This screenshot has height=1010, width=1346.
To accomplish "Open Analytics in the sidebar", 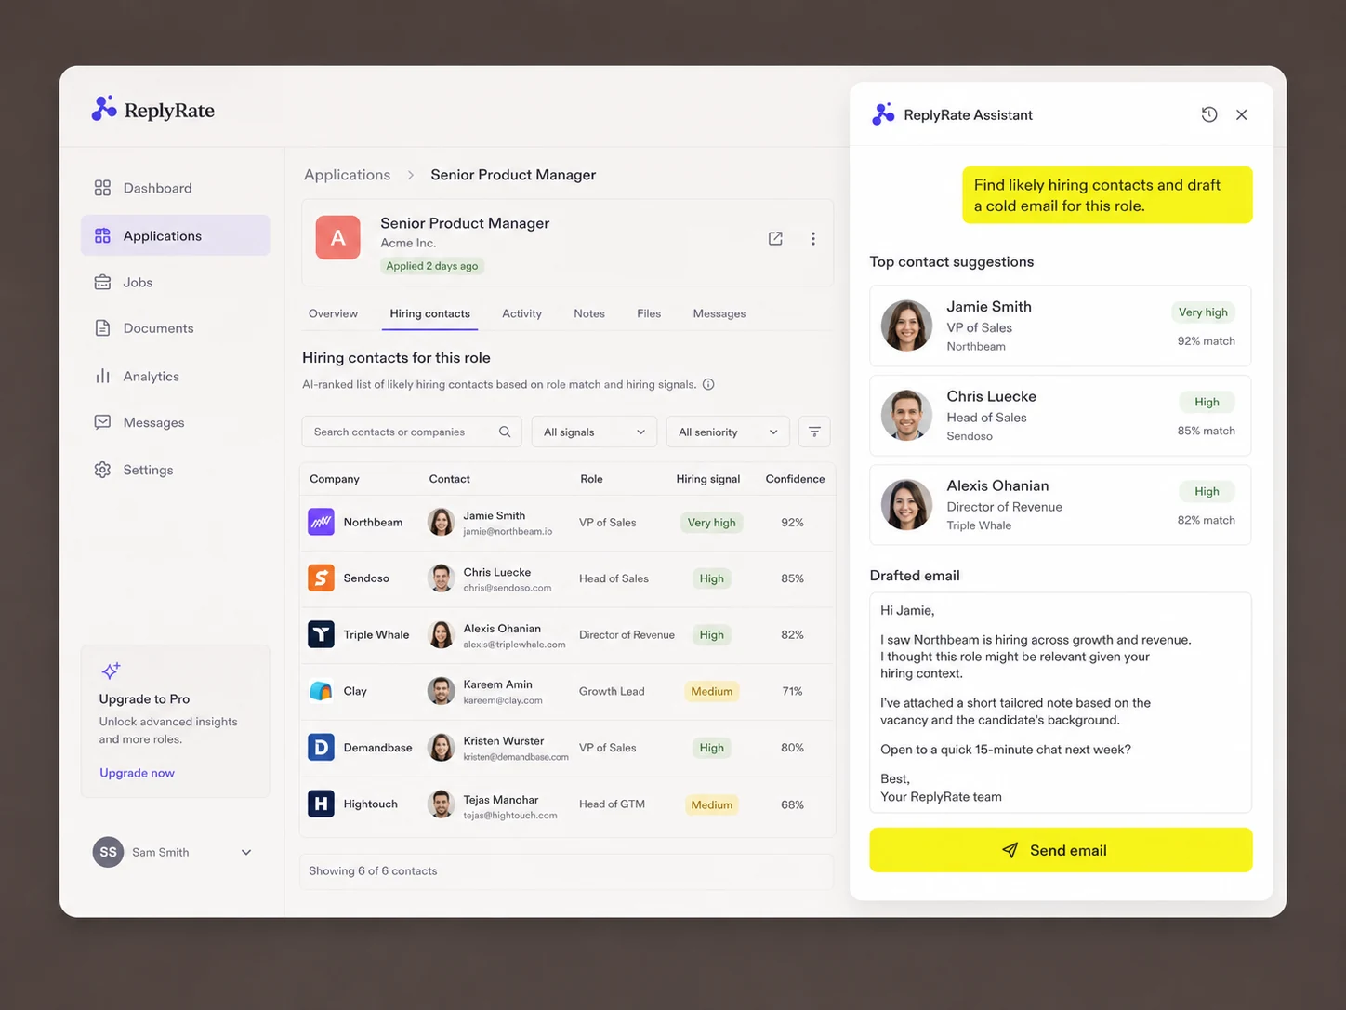I will (x=175, y=376).
